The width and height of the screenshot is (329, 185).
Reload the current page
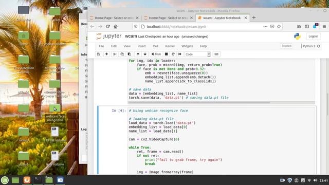(108, 27)
